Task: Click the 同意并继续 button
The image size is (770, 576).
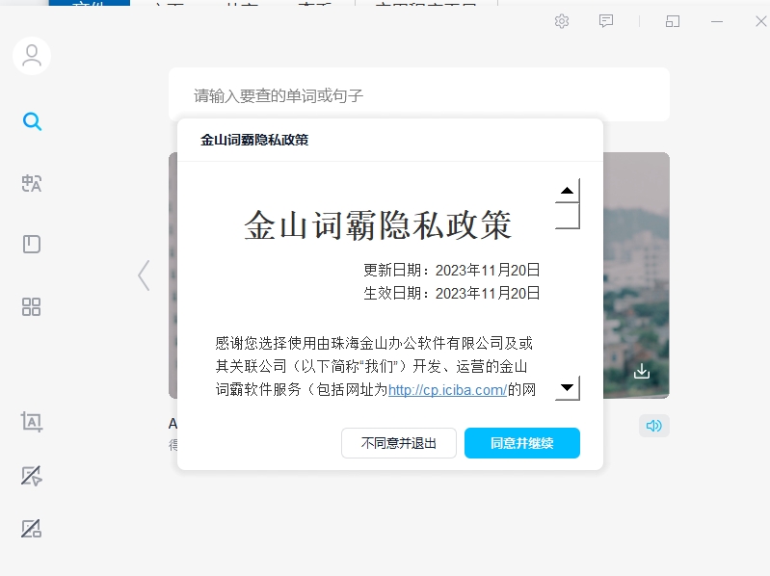Action: pos(522,443)
